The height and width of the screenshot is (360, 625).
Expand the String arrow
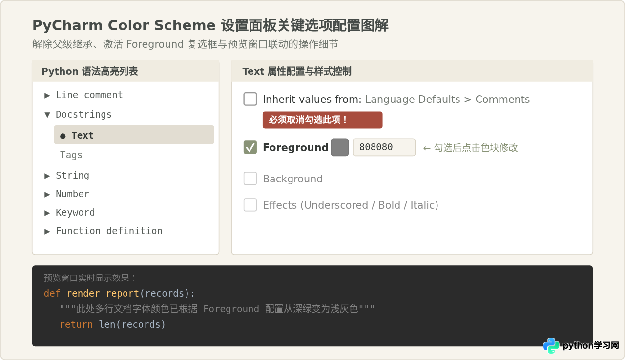pos(47,176)
